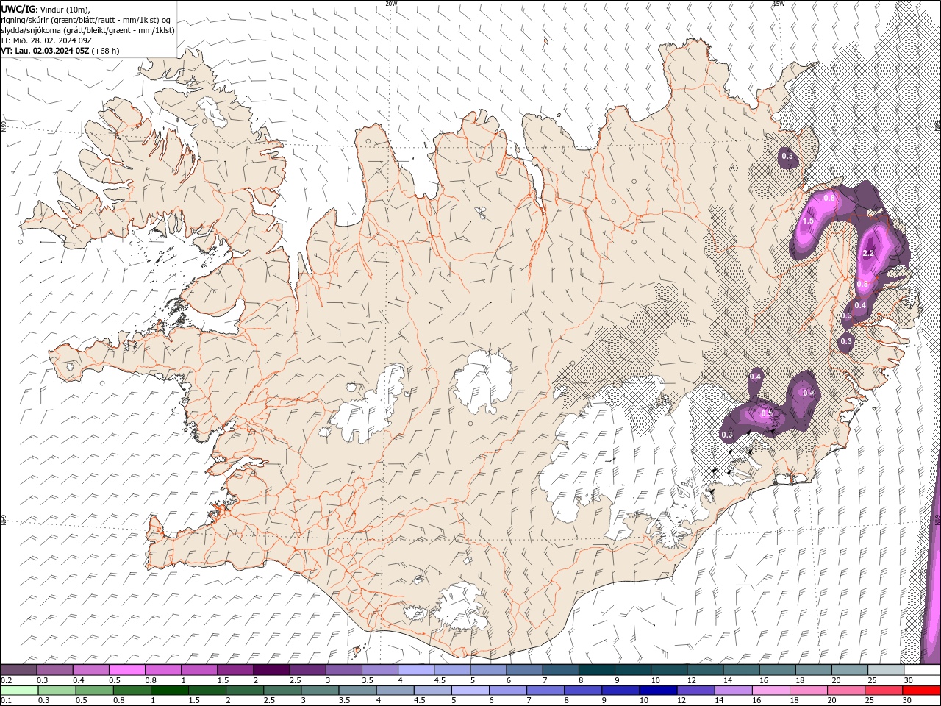Click the header line 'UWC/IG: Vindur (10m),'
This screenshot has height=706, width=941.
click(x=46, y=9)
